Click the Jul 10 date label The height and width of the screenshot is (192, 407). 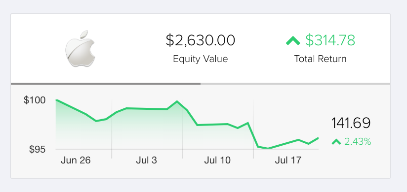tap(217, 160)
